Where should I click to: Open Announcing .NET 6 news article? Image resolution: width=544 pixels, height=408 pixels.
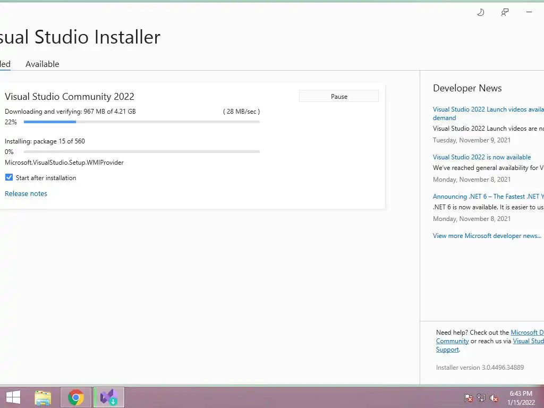point(488,197)
